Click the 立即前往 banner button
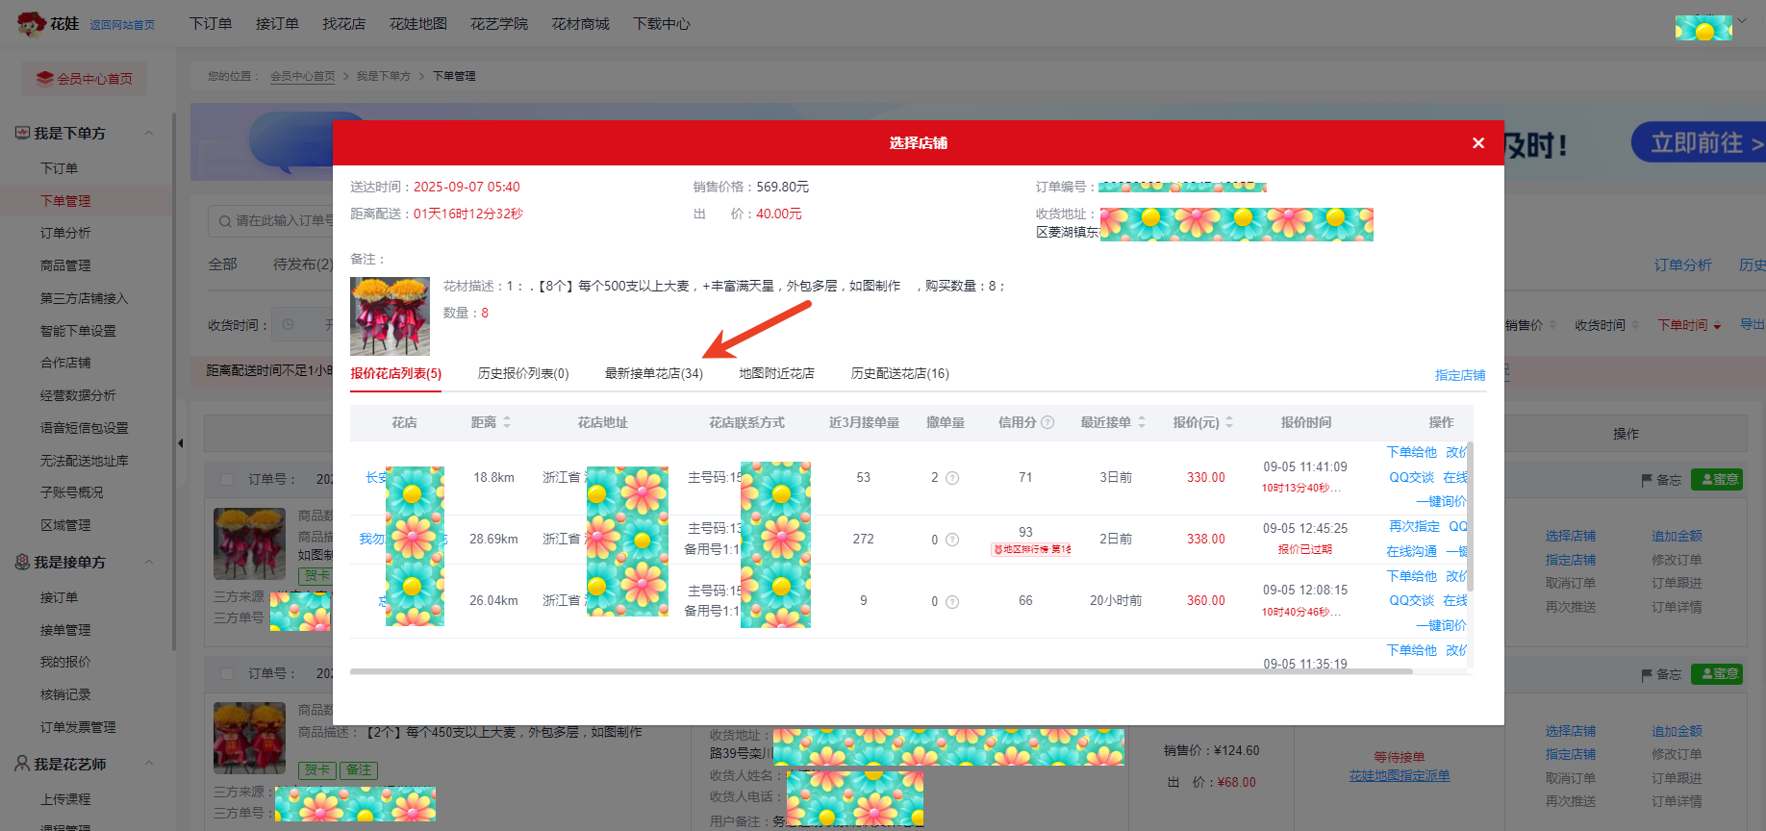The width and height of the screenshot is (1766, 831). [x=1699, y=142]
